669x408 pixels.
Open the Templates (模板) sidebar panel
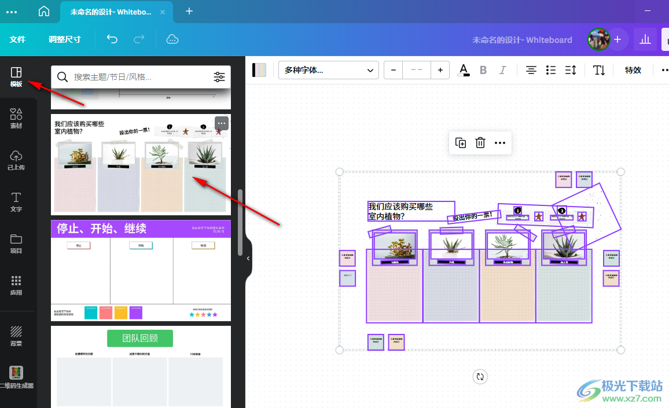pos(16,77)
